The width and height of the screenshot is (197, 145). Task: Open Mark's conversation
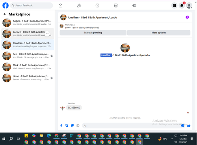[x=28, y=67]
